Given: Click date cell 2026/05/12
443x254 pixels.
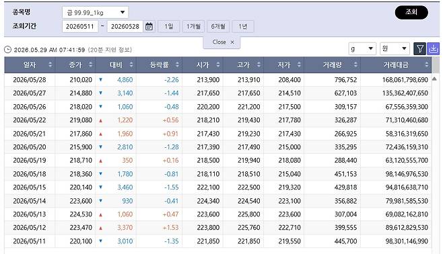Looking at the screenshot, I should (30, 228).
